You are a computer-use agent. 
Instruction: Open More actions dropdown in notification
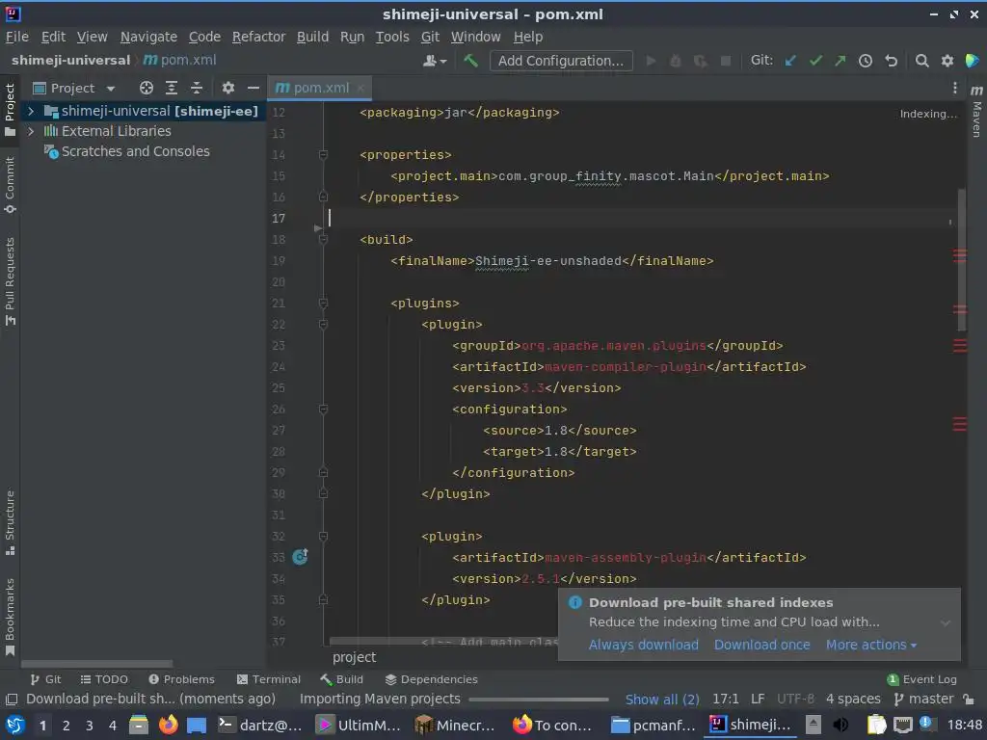click(871, 645)
